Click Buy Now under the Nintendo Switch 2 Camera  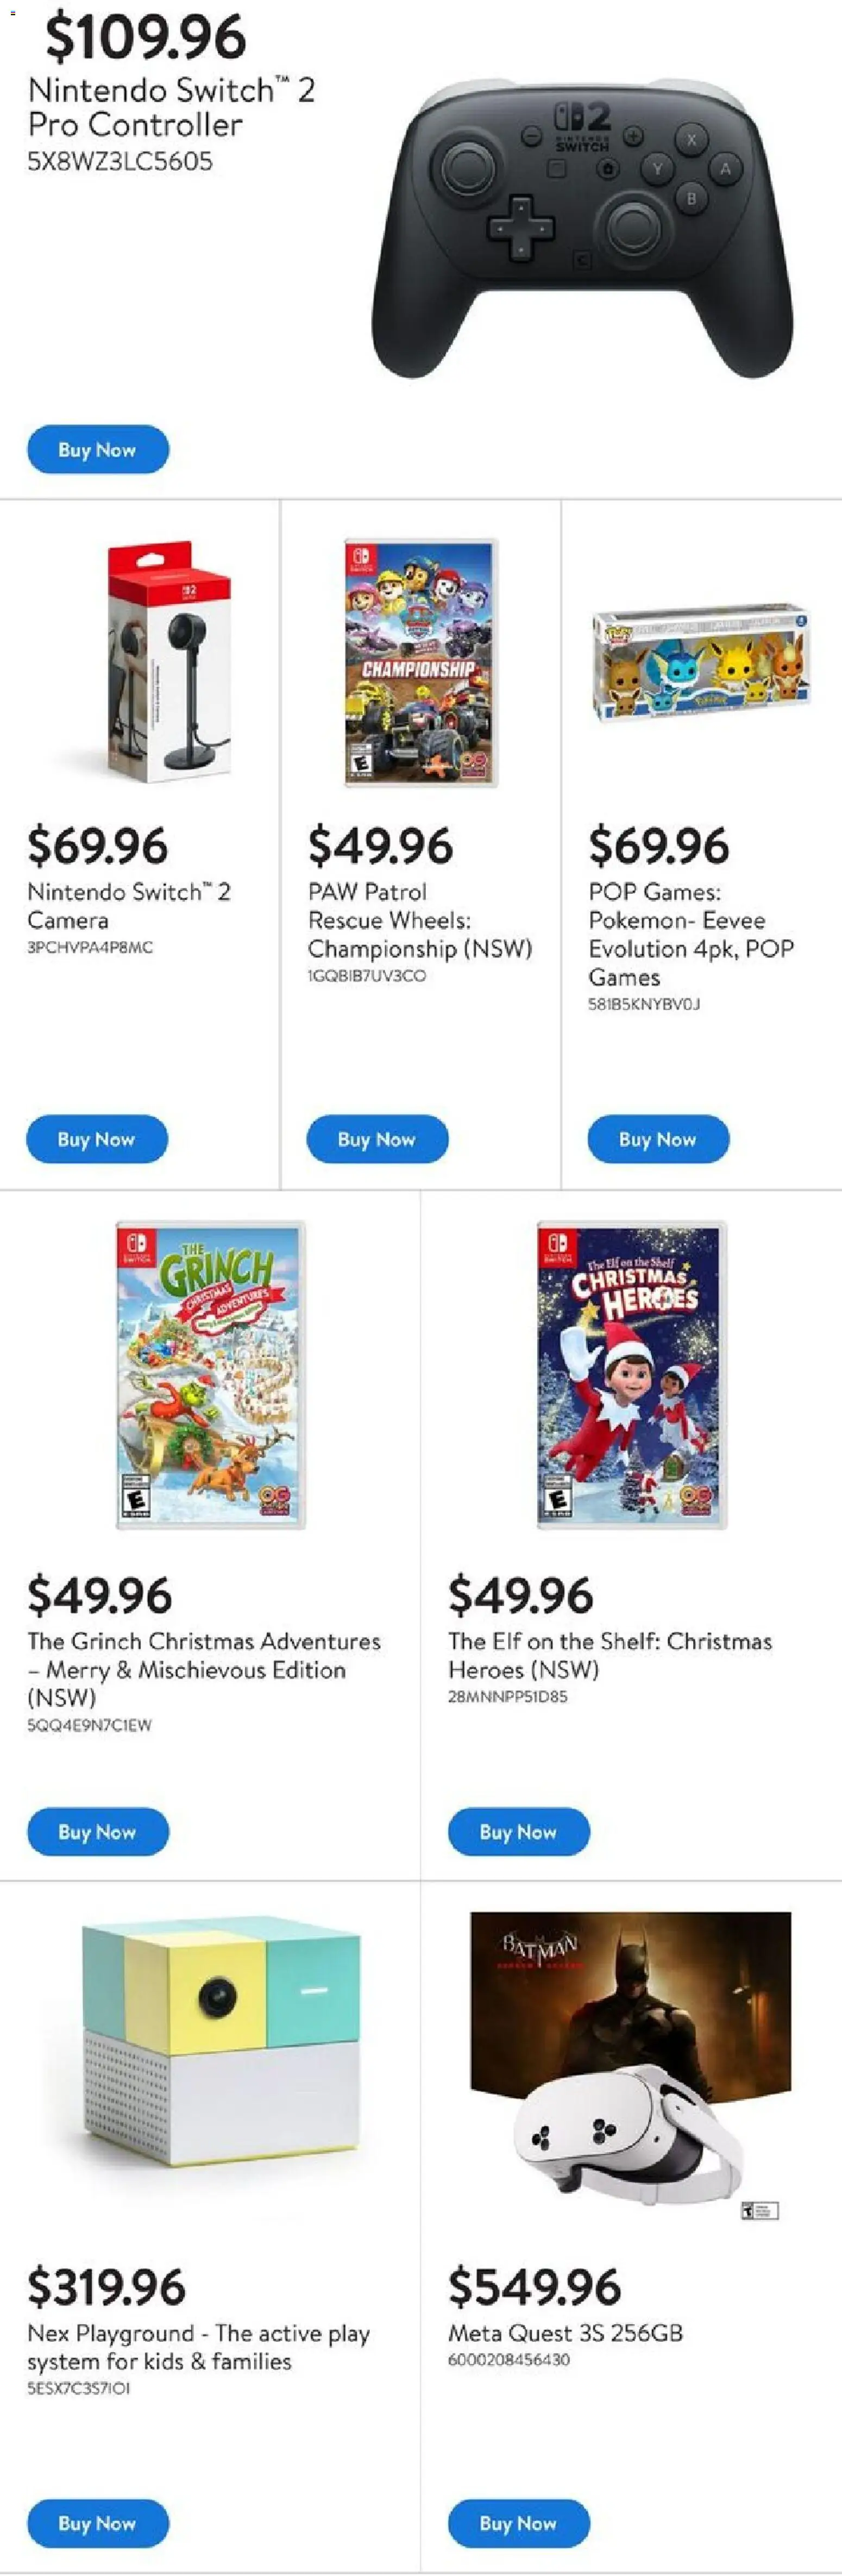[97, 1139]
